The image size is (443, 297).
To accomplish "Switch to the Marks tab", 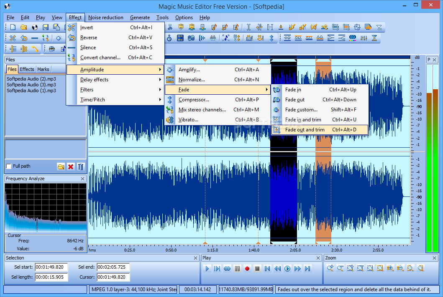I will tap(43, 69).
